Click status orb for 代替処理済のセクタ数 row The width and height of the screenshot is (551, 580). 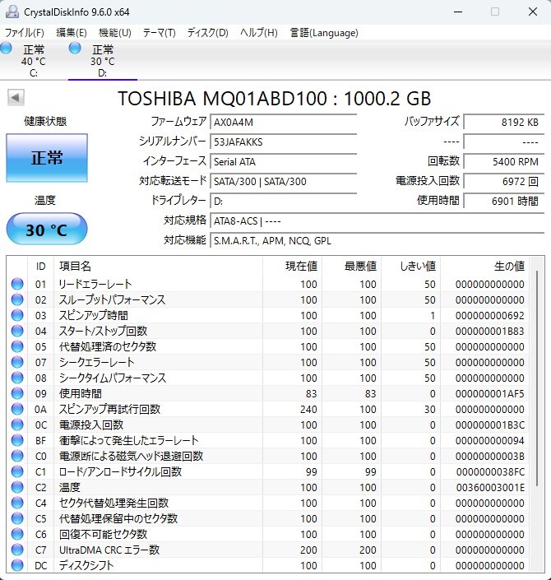(17, 346)
